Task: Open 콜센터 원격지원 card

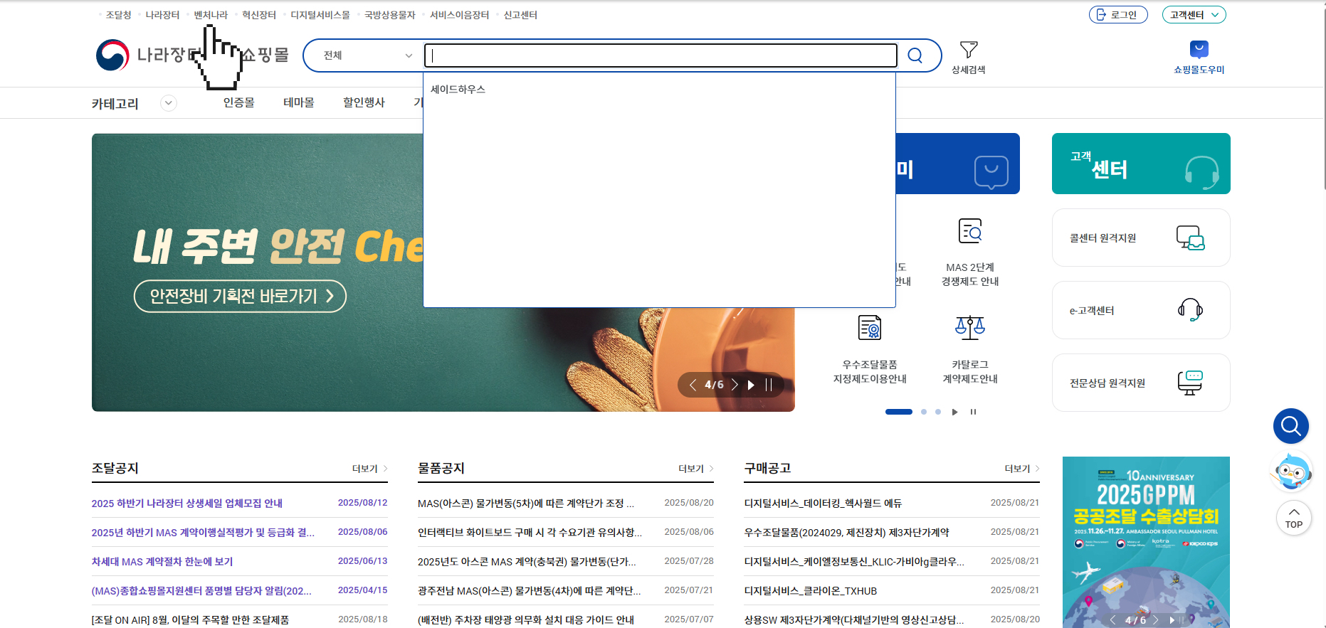Action: [x=1141, y=238]
